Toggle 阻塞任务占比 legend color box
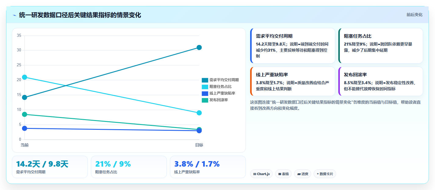 tap(205, 87)
